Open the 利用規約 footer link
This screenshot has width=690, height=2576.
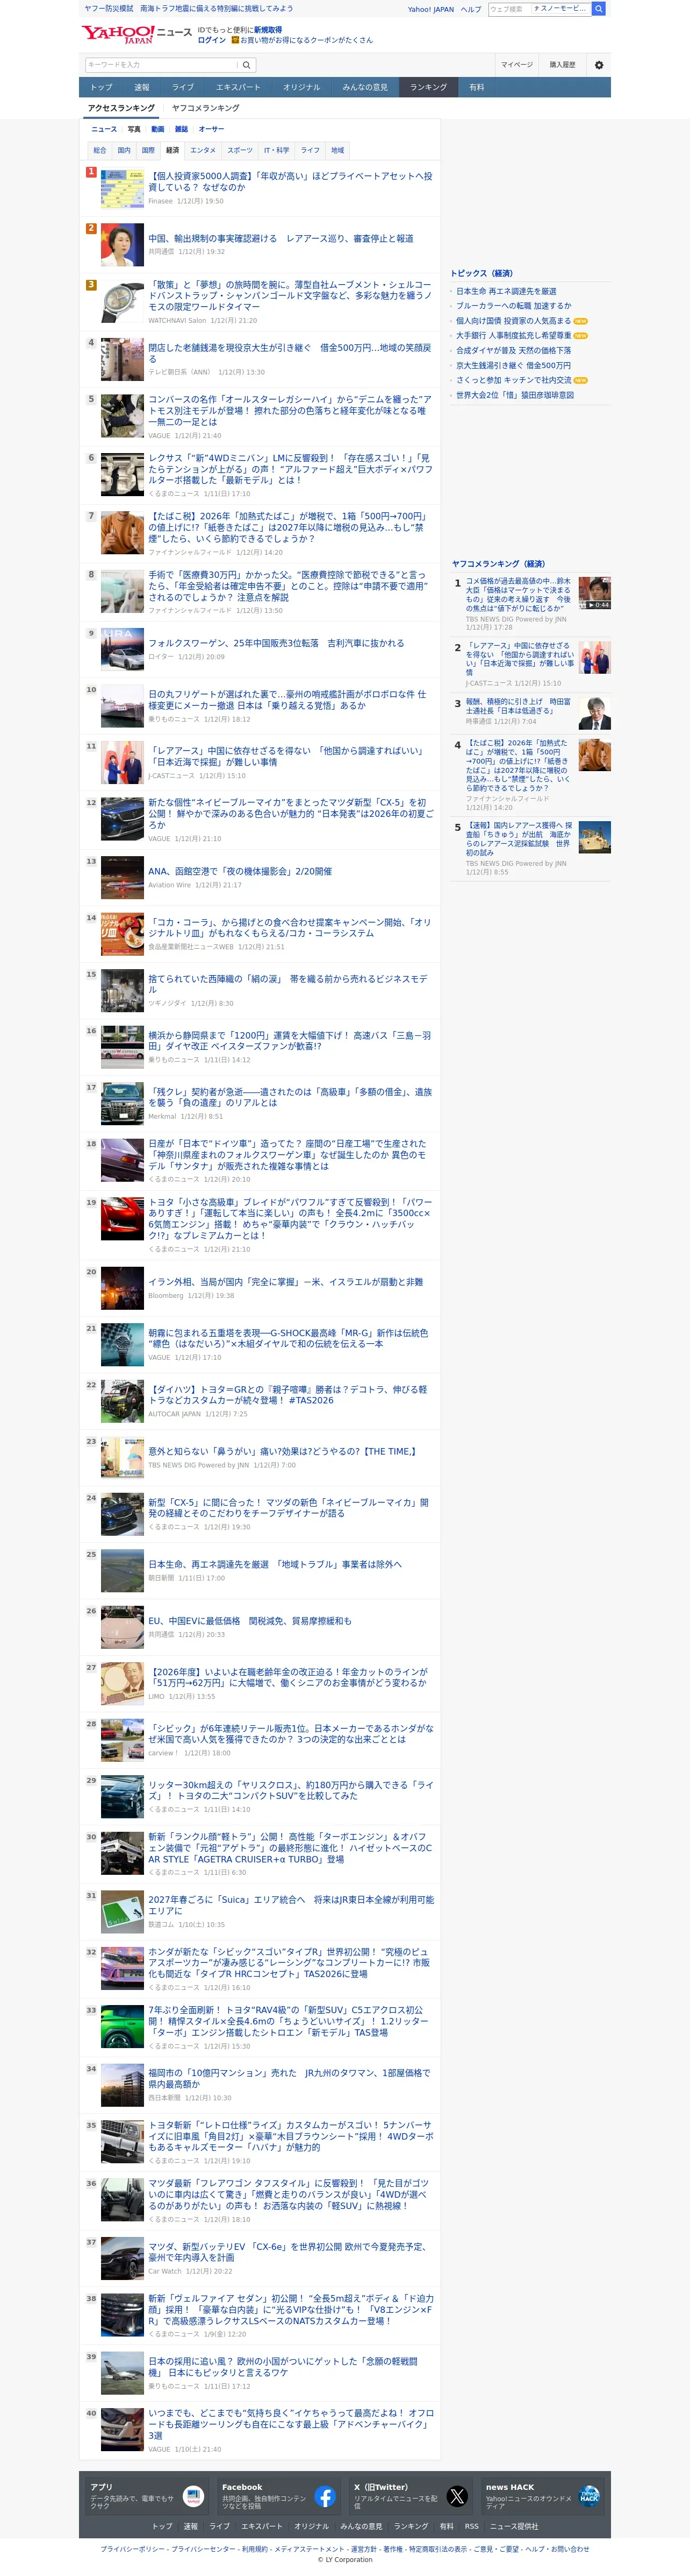pos(254,2549)
